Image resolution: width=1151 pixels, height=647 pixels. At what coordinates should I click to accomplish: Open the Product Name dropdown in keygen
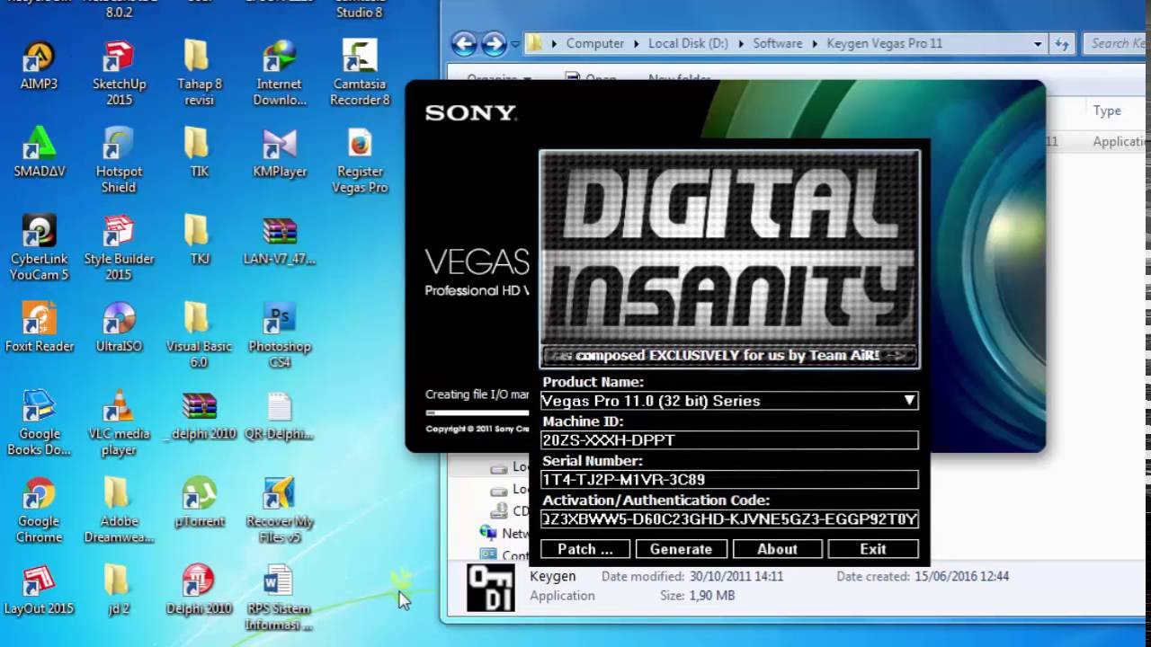coord(909,401)
